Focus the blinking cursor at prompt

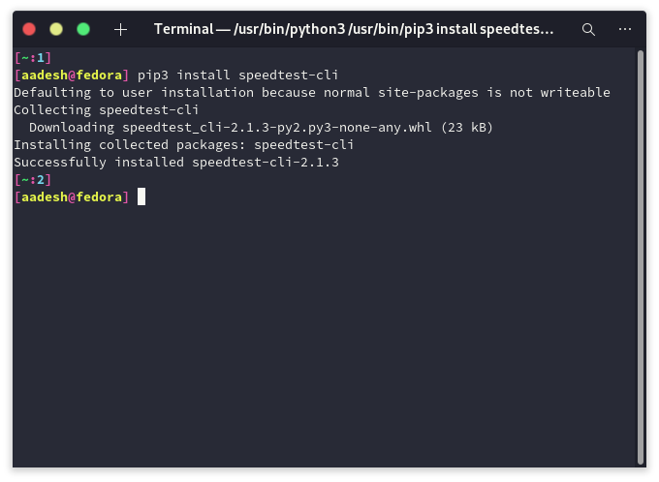tap(141, 197)
